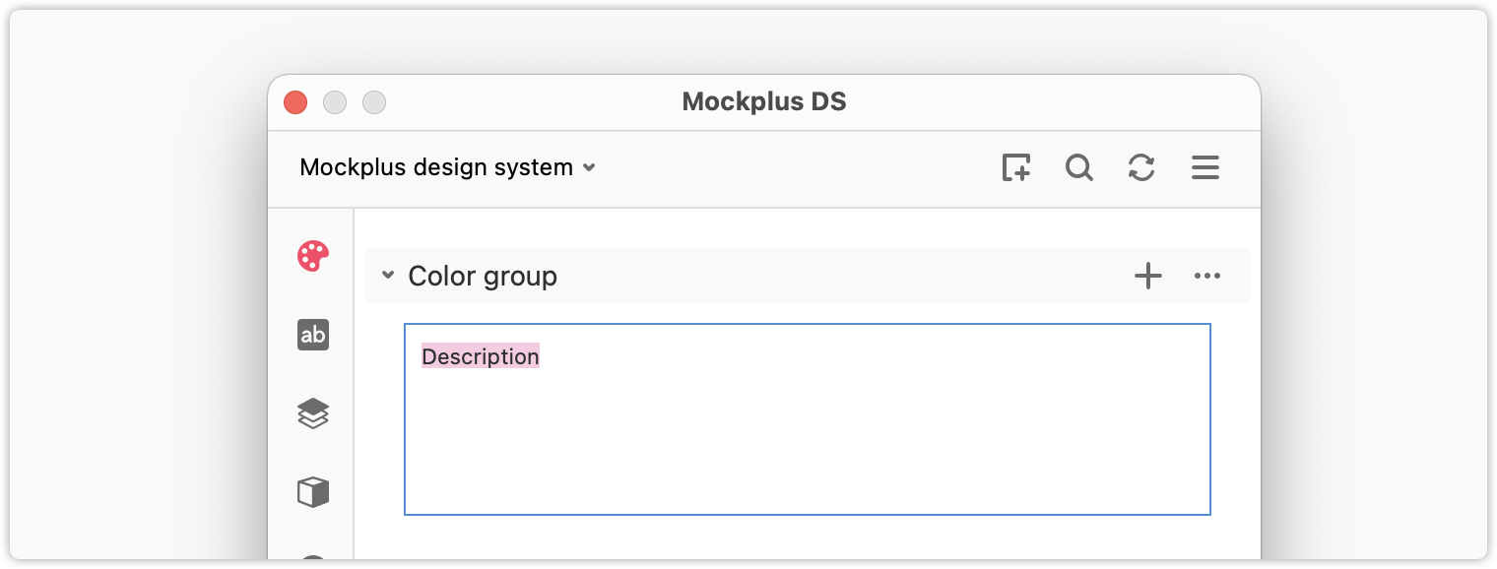Open more options for Color group
This screenshot has height=569, width=1497.
pyautogui.click(x=1207, y=276)
